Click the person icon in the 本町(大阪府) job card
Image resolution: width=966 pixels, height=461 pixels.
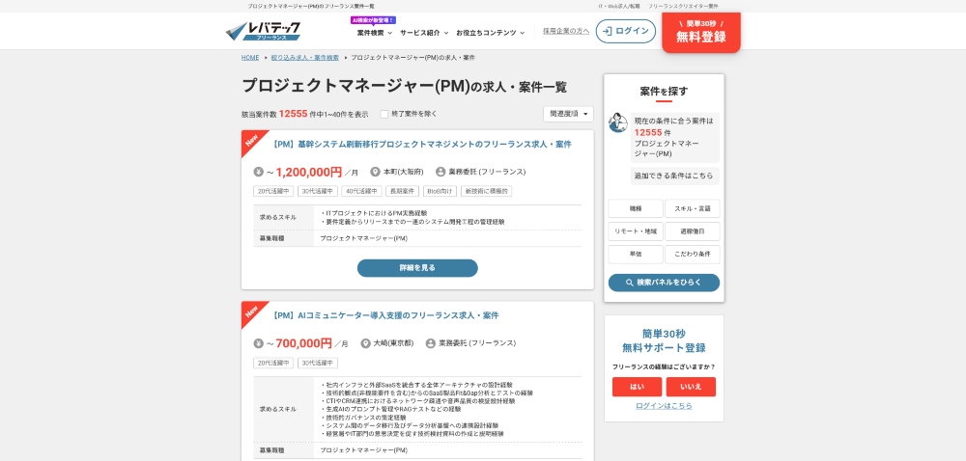coord(440,172)
